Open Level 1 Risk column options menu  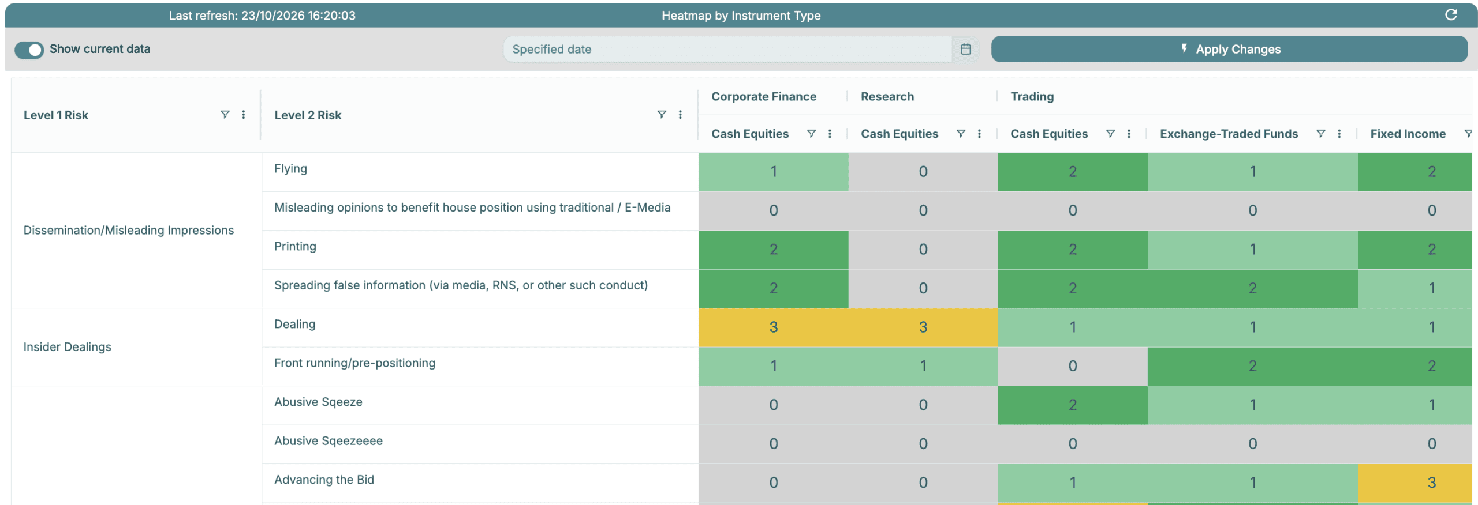[x=244, y=115]
